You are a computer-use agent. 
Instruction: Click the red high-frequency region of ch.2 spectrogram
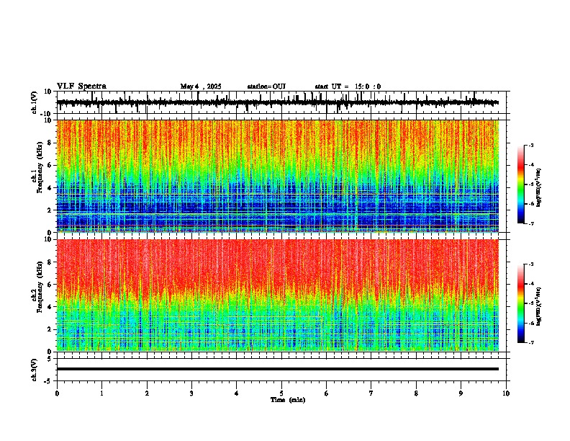[x=278, y=262]
